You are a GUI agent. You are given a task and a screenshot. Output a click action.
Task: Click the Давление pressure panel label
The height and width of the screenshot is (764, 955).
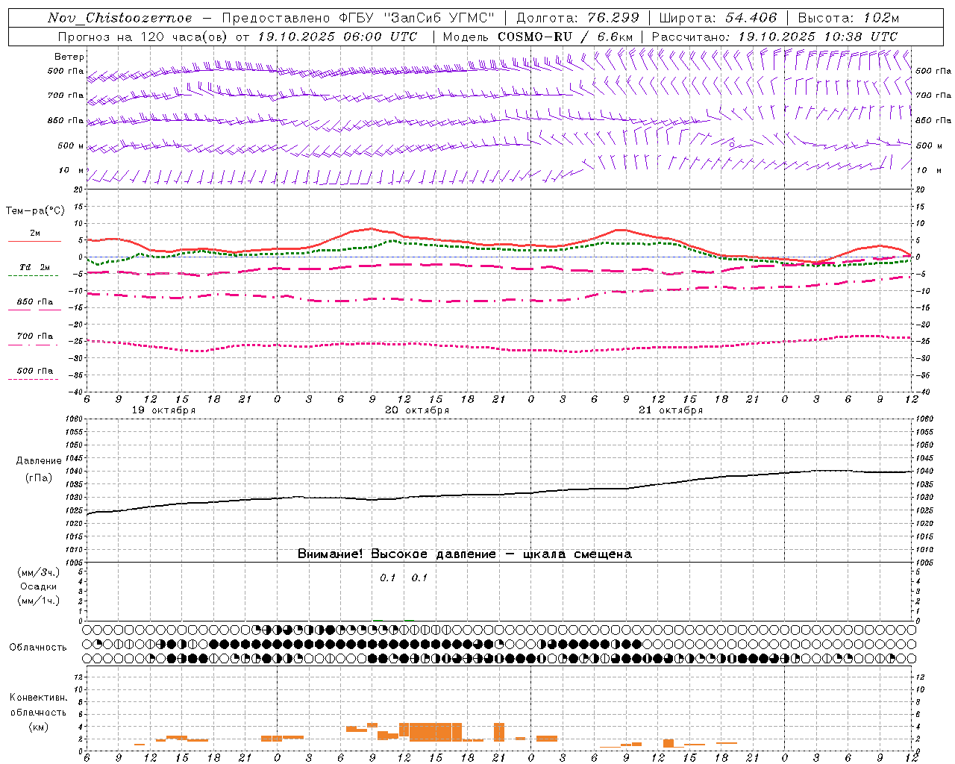point(39,461)
